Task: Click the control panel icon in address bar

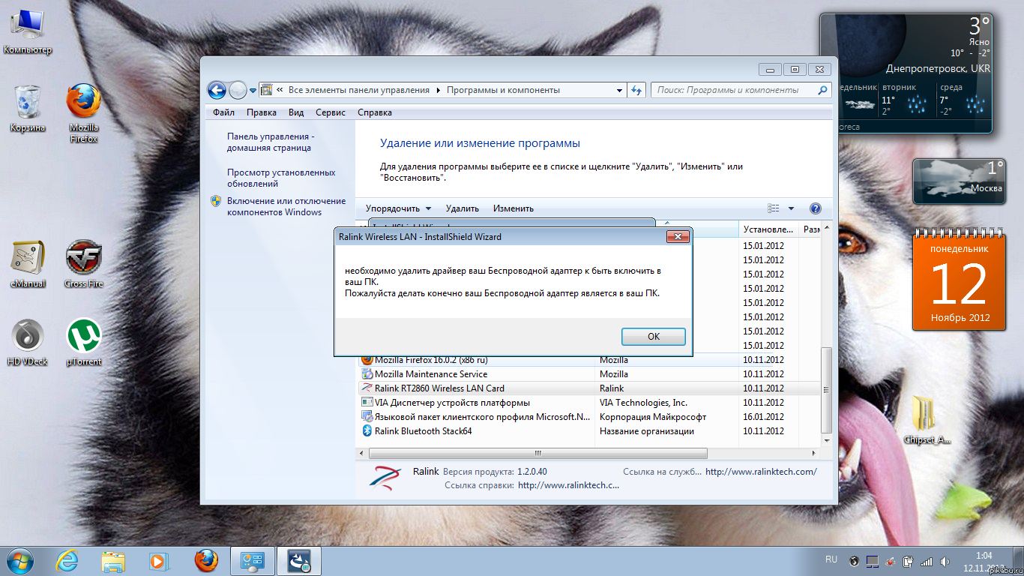Action: (266, 90)
